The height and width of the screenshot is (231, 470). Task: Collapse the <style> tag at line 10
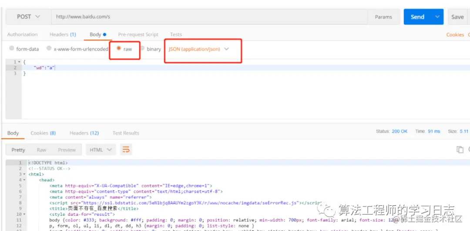[x=24, y=214]
